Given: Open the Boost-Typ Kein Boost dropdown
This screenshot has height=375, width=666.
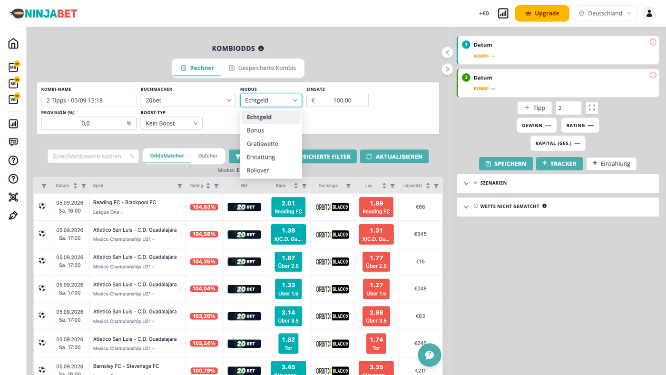Looking at the screenshot, I should (x=172, y=123).
